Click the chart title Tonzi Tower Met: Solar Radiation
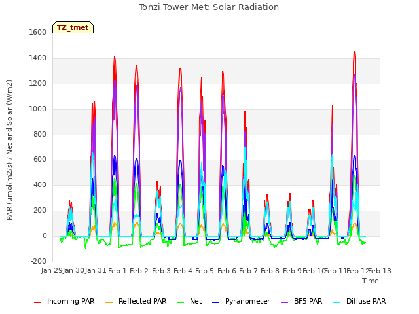 click(x=209, y=7)
